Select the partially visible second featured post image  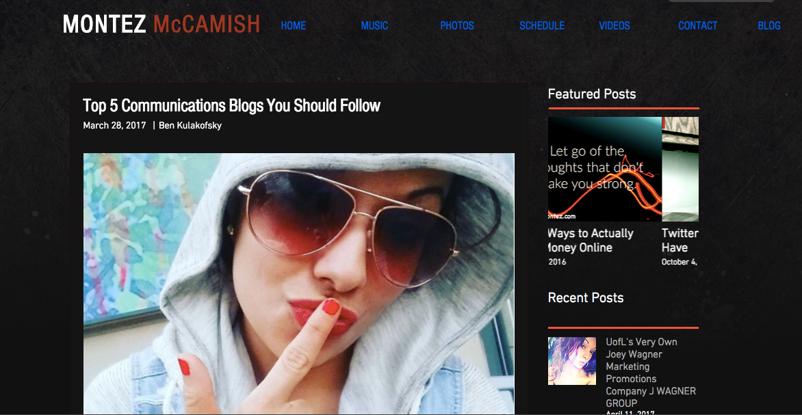pyautogui.click(x=680, y=169)
